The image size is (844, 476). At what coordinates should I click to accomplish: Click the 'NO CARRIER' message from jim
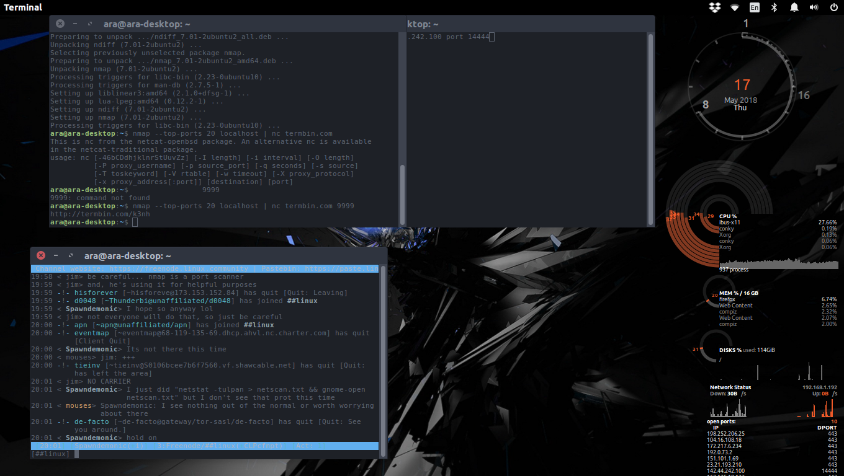pos(109,381)
